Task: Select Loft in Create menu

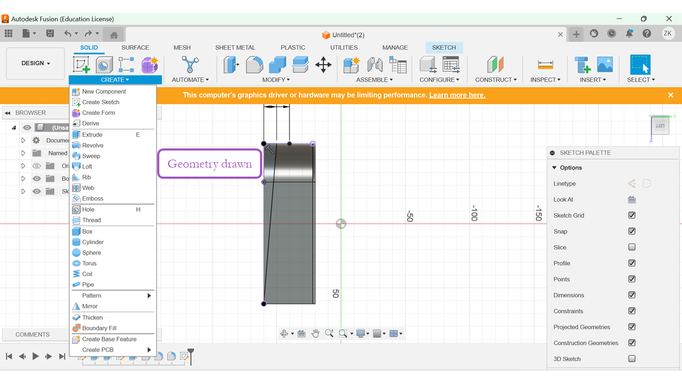Action: click(113, 167)
